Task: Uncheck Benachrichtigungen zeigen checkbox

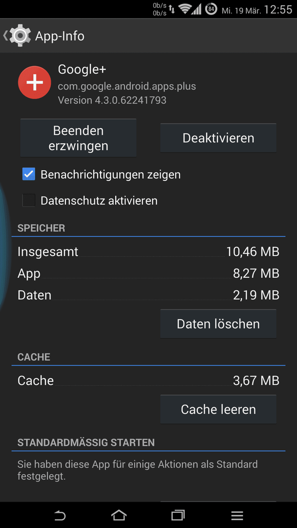Action: (29, 175)
